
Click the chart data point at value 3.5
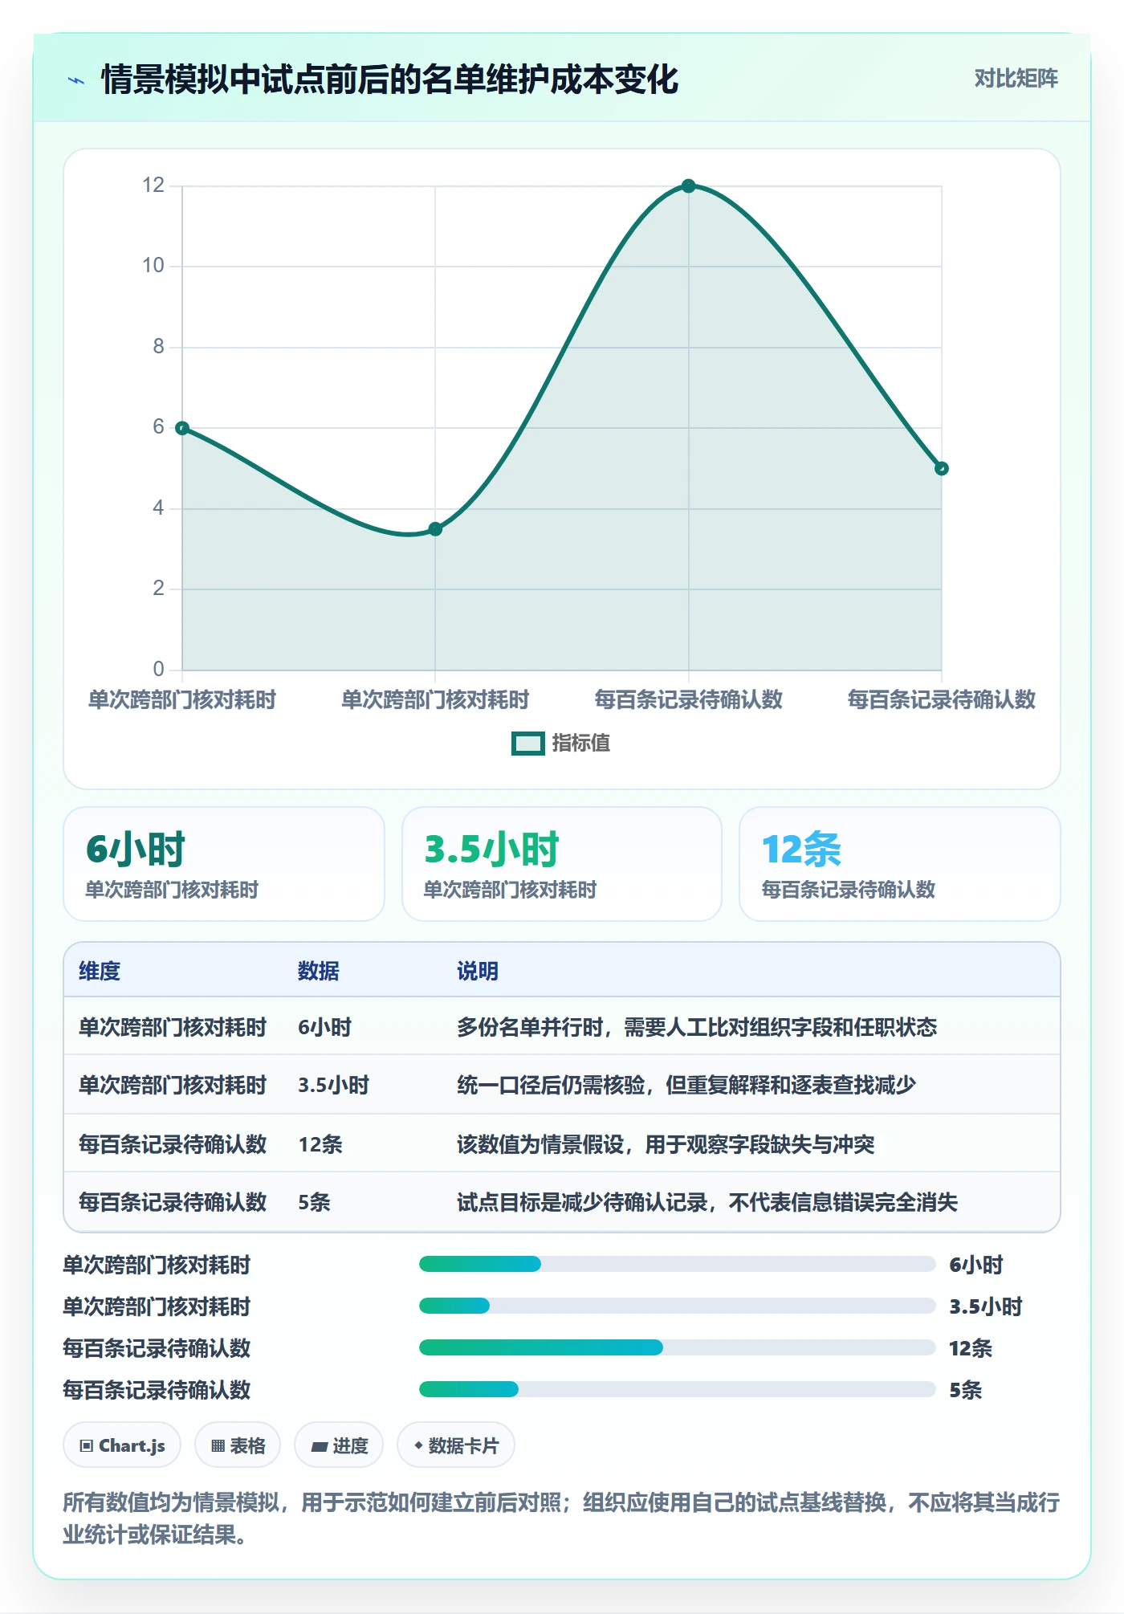click(x=435, y=529)
